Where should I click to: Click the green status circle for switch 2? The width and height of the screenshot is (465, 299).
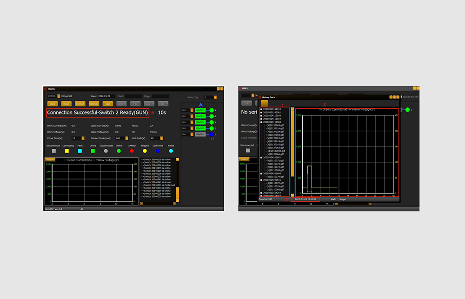click(x=212, y=128)
